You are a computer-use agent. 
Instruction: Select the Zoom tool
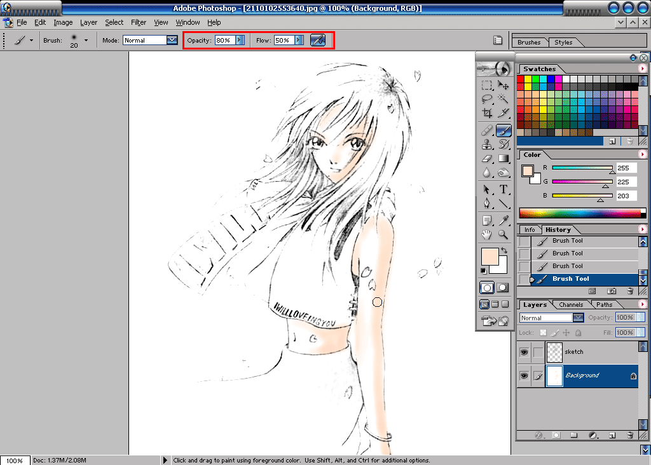click(x=504, y=235)
